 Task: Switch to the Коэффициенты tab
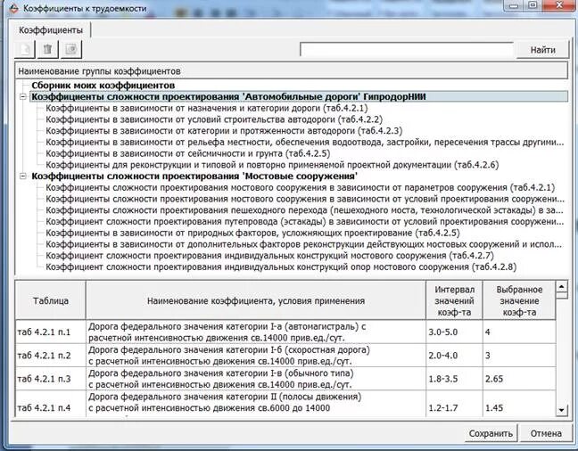click(x=51, y=30)
